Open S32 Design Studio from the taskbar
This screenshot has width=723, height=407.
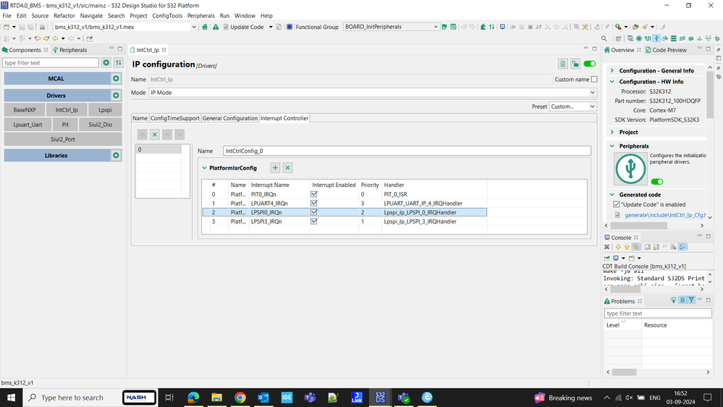(x=380, y=398)
